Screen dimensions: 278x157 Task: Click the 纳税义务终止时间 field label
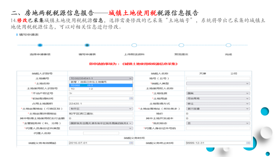160,143
